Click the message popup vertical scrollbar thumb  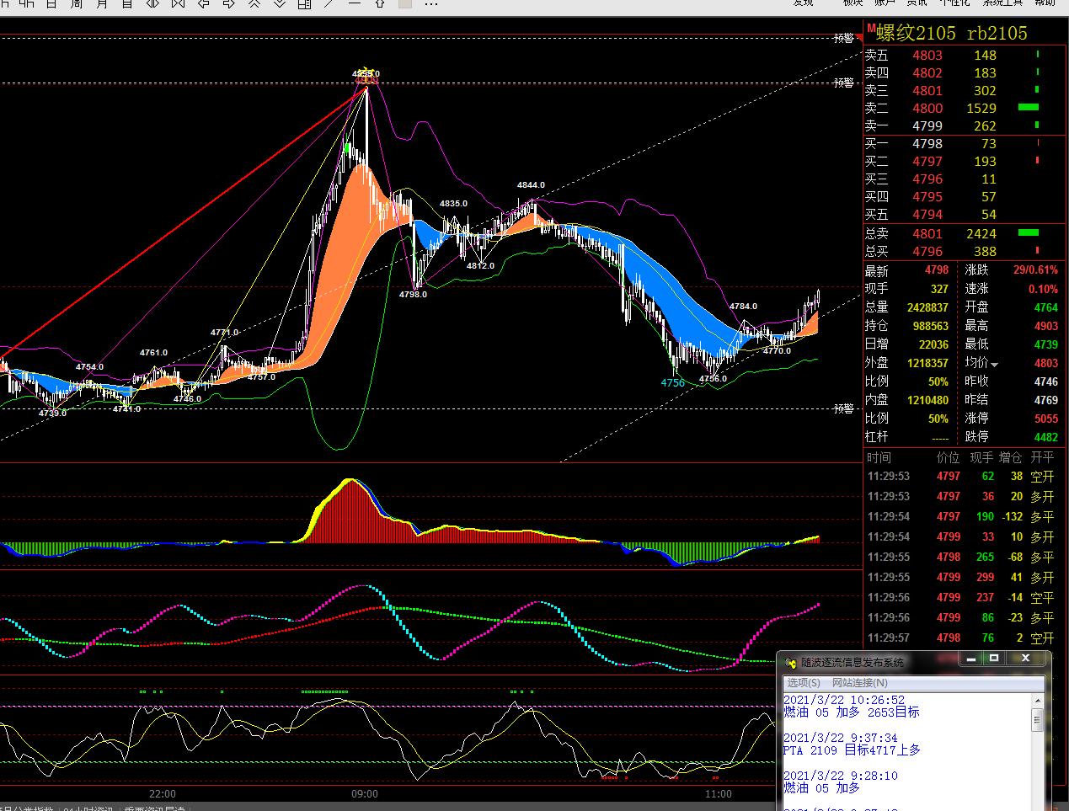click(1037, 719)
